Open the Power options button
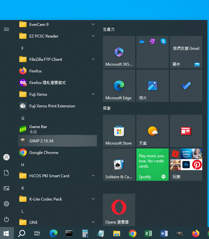The width and height of the screenshot is (209, 239). [6, 219]
